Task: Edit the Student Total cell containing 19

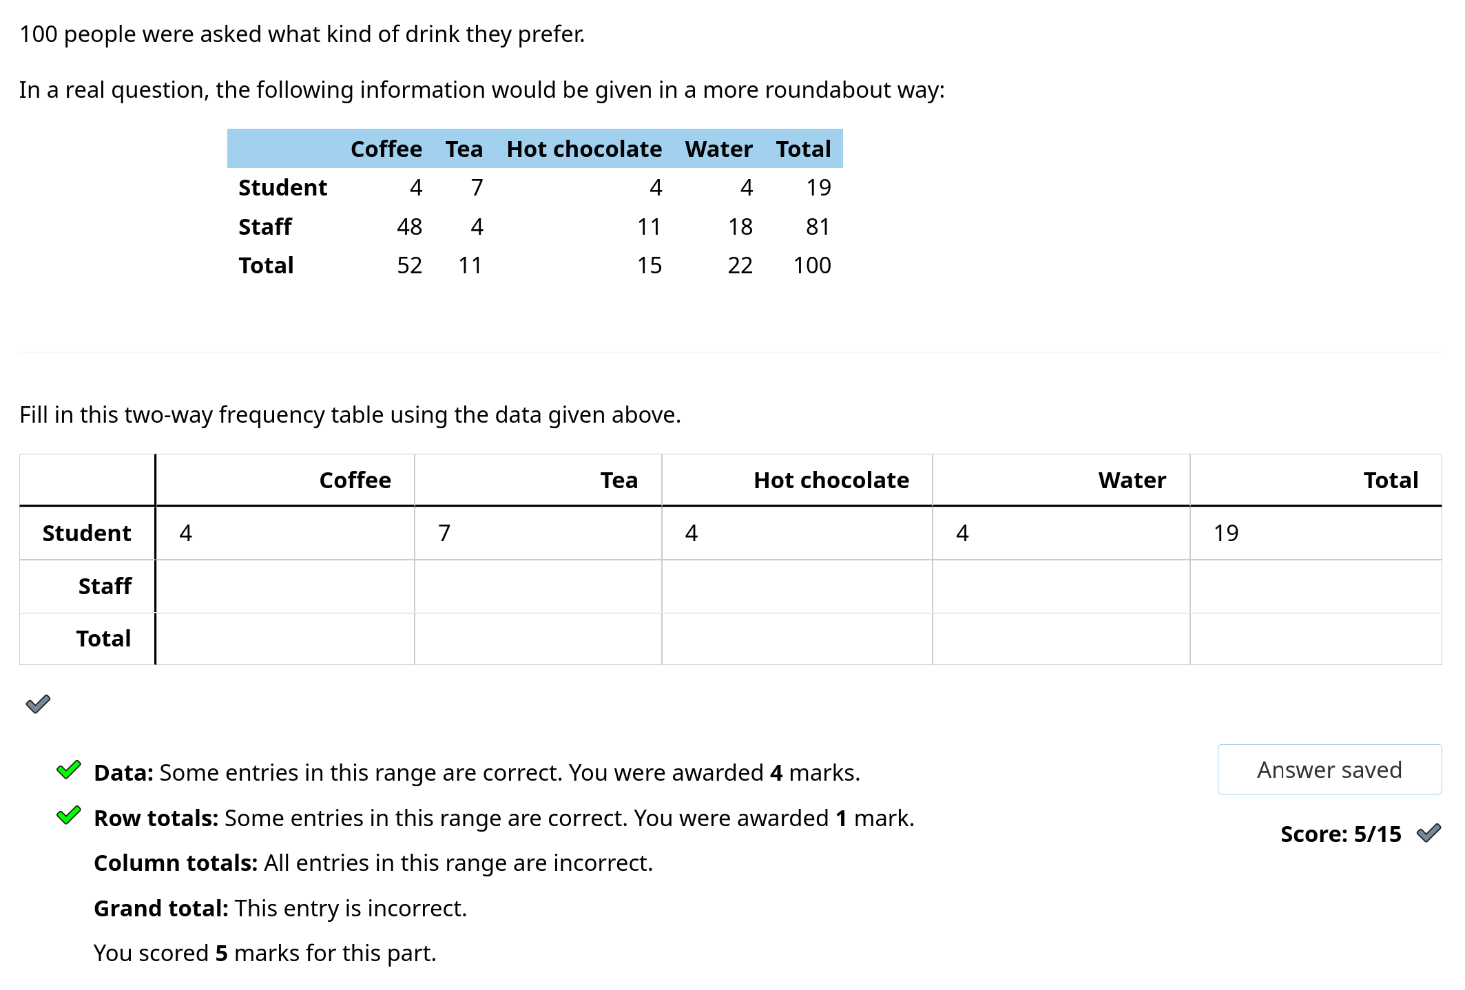Action: point(1315,533)
